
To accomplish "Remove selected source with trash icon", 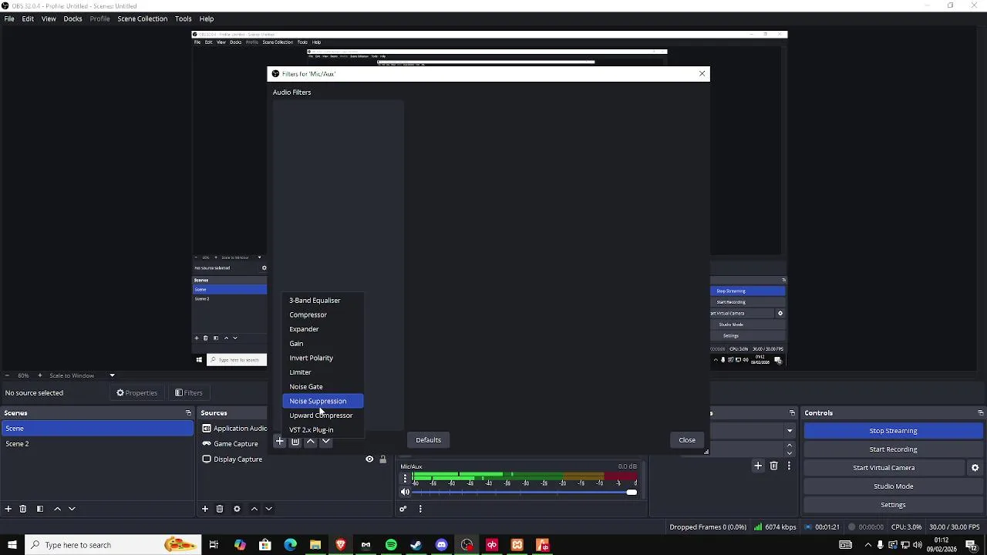I will pos(220,509).
